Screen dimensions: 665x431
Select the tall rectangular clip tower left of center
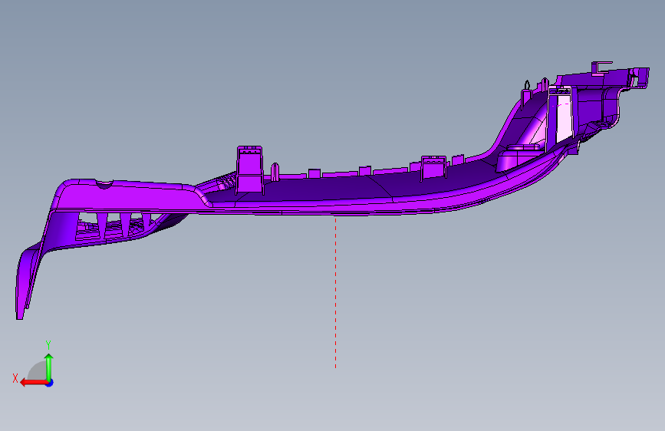pos(250,170)
